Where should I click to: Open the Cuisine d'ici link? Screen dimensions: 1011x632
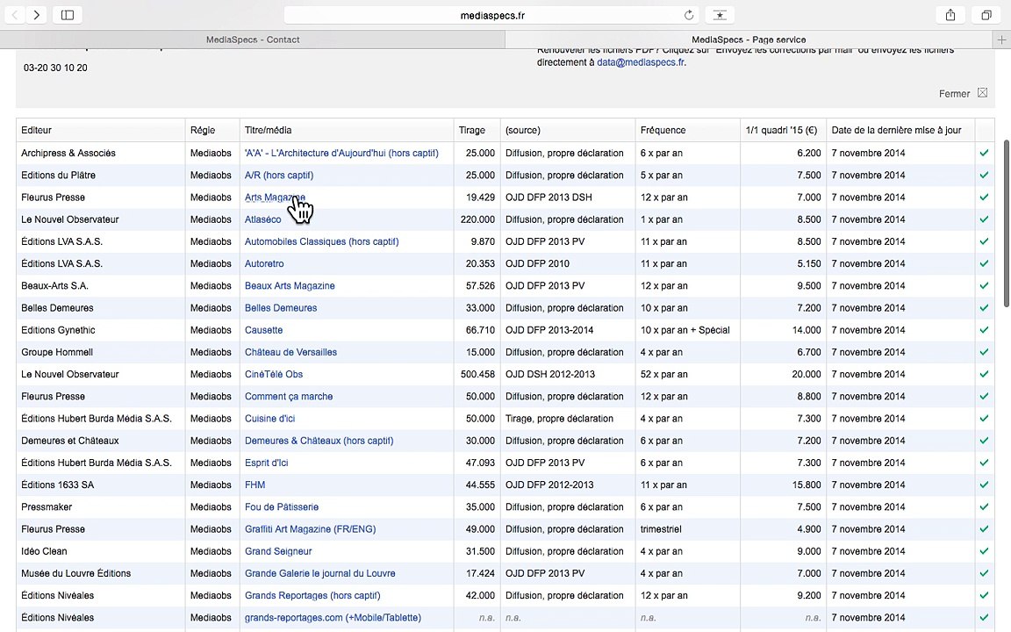(x=269, y=419)
